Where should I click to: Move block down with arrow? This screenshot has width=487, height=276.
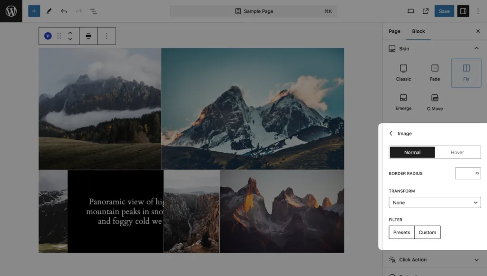(70, 39)
